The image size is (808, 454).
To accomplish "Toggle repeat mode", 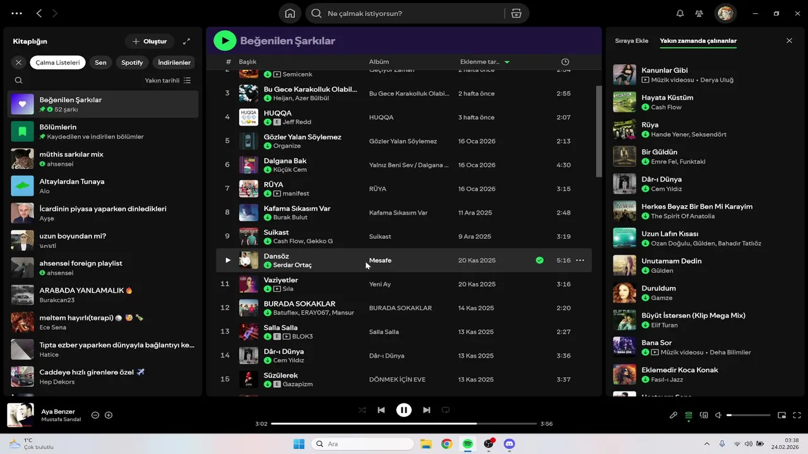I will coord(446,410).
